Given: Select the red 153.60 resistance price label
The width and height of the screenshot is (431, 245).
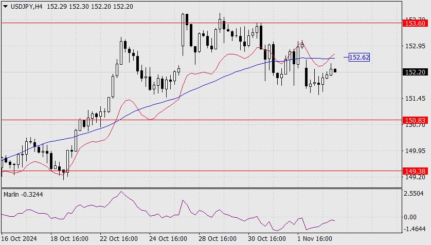Looking at the screenshot, I should (414, 24).
